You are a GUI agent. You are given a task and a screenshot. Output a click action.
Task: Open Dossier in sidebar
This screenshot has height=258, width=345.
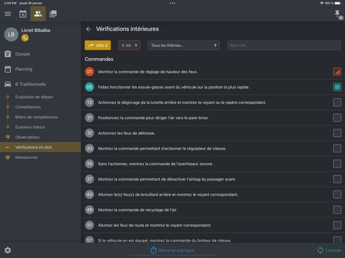[40, 54]
